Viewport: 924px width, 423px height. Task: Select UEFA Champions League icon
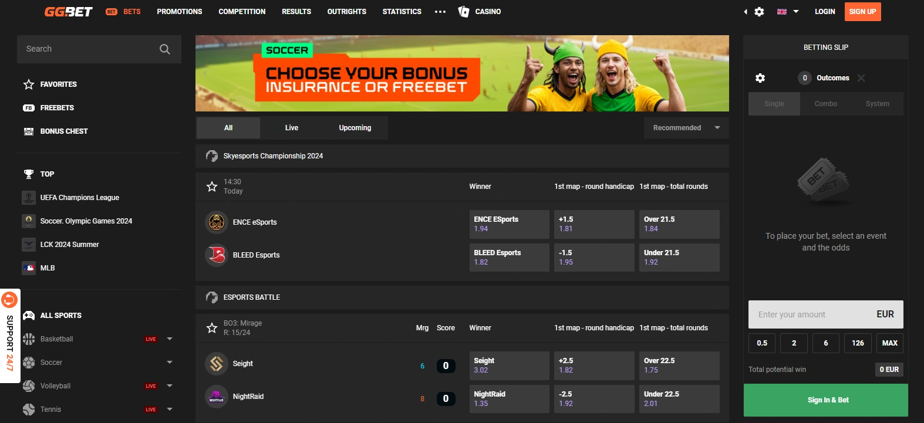29,198
